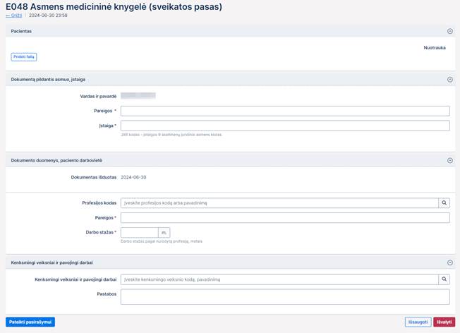The width and height of the screenshot is (460, 333).
Task: Clear the form with Išvalyti button
Action: point(444,322)
